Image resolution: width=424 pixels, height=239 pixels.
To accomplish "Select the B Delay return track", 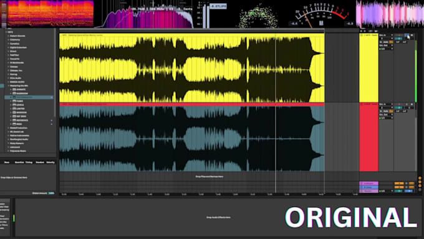I will (369, 187).
